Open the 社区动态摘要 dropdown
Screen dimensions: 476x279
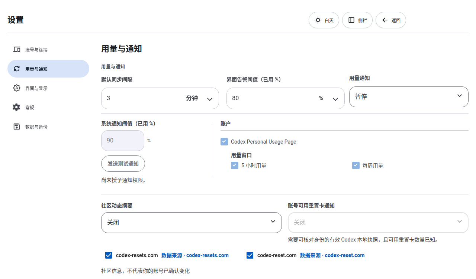click(x=192, y=223)
